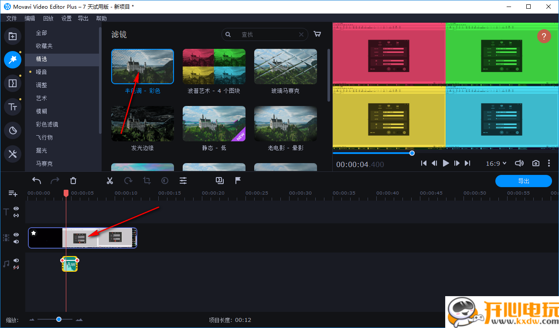Open the clip properties sliders icon

(x=183, y=181)
